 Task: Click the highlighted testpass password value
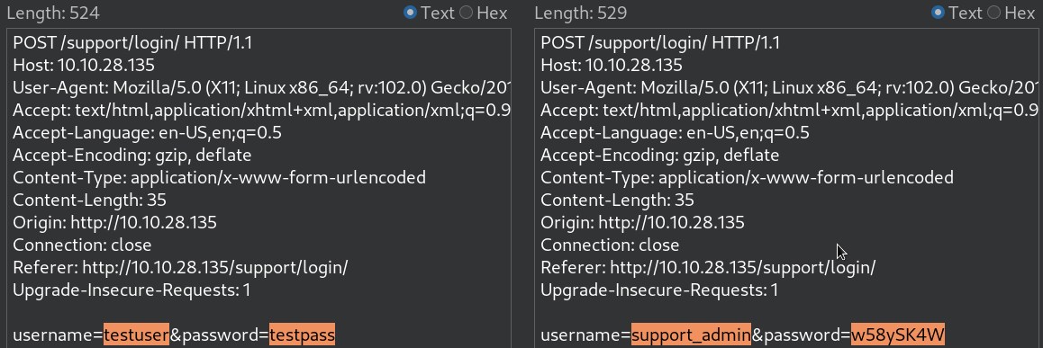(x=302, y=335)
